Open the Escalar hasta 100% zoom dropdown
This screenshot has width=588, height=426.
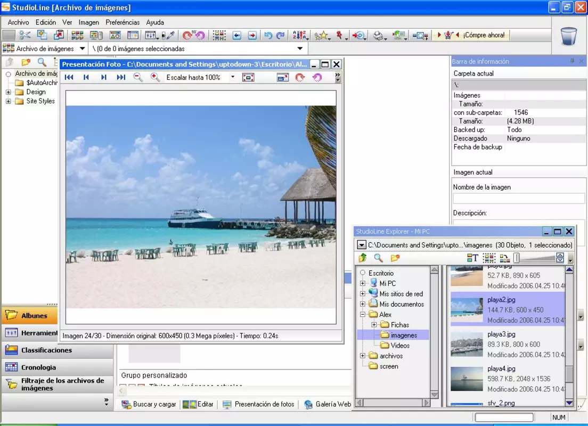click(233, 77)
